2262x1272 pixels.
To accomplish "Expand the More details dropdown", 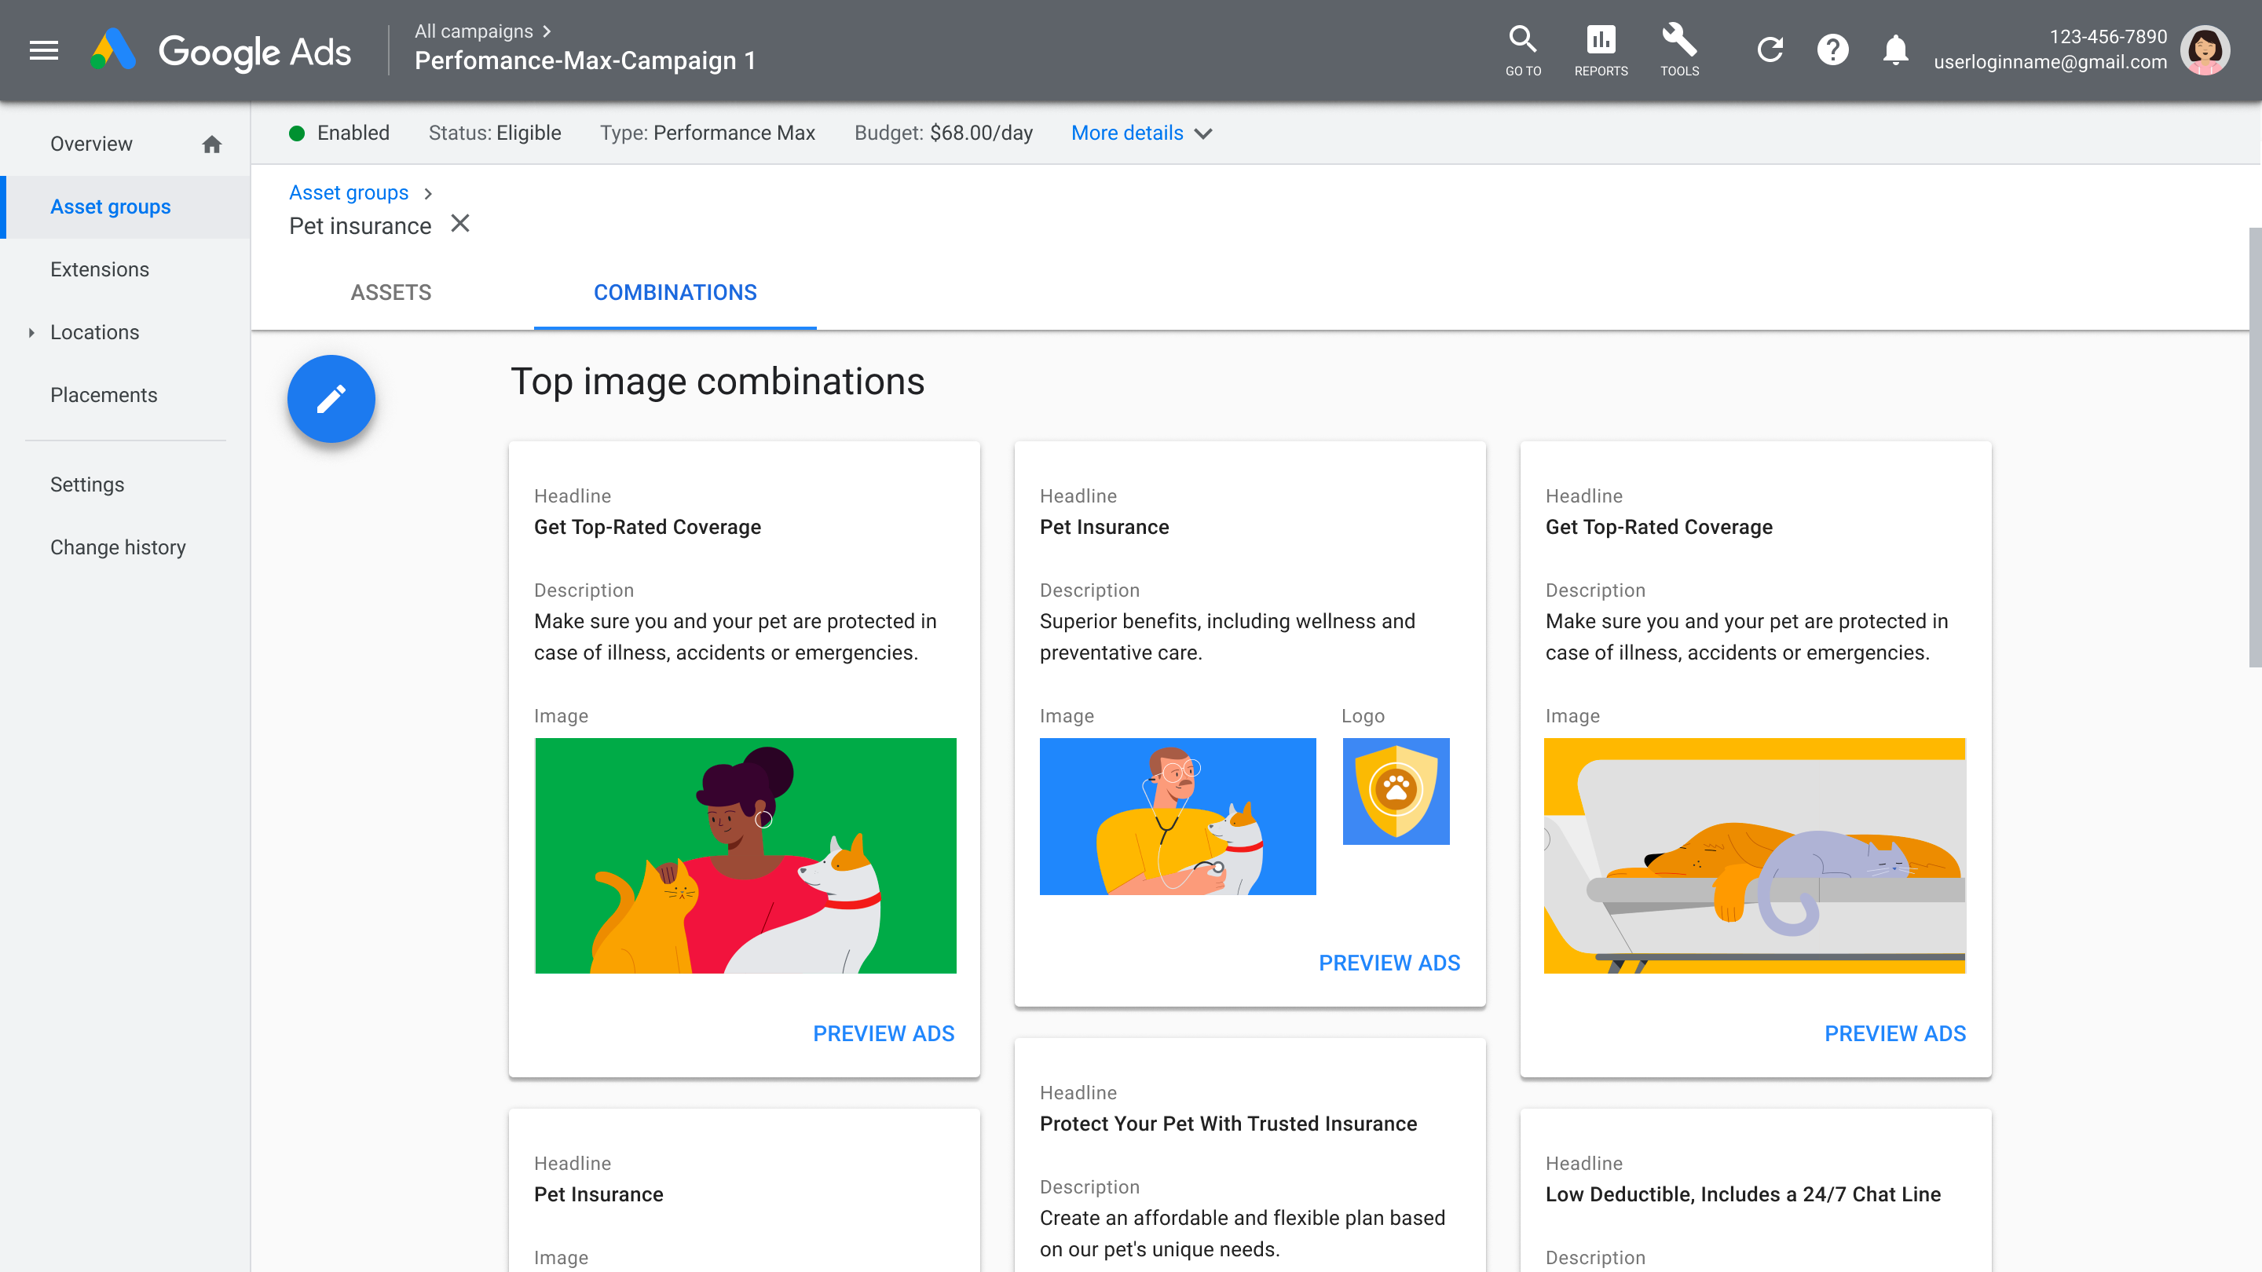I will (x=1140, y=133).
